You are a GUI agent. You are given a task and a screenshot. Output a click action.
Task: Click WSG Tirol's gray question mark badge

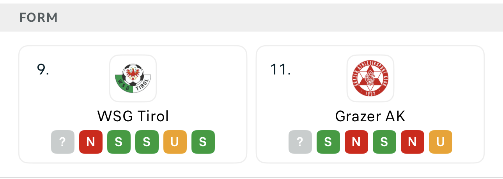pos(62,142)
